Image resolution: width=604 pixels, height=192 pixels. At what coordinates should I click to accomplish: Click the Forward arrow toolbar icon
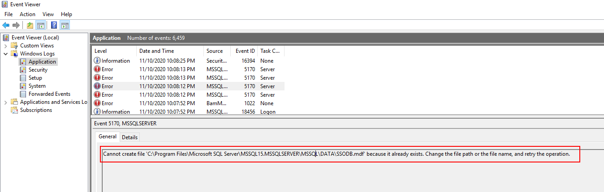16,25
